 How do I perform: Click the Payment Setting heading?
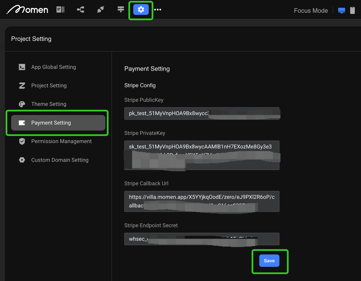tap(147, 69)
